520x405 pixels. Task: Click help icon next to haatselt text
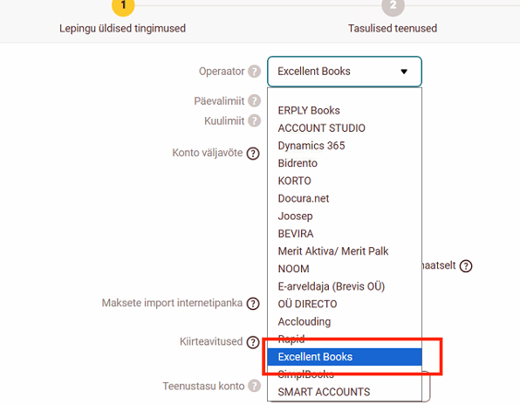click(x=466, y=266)
